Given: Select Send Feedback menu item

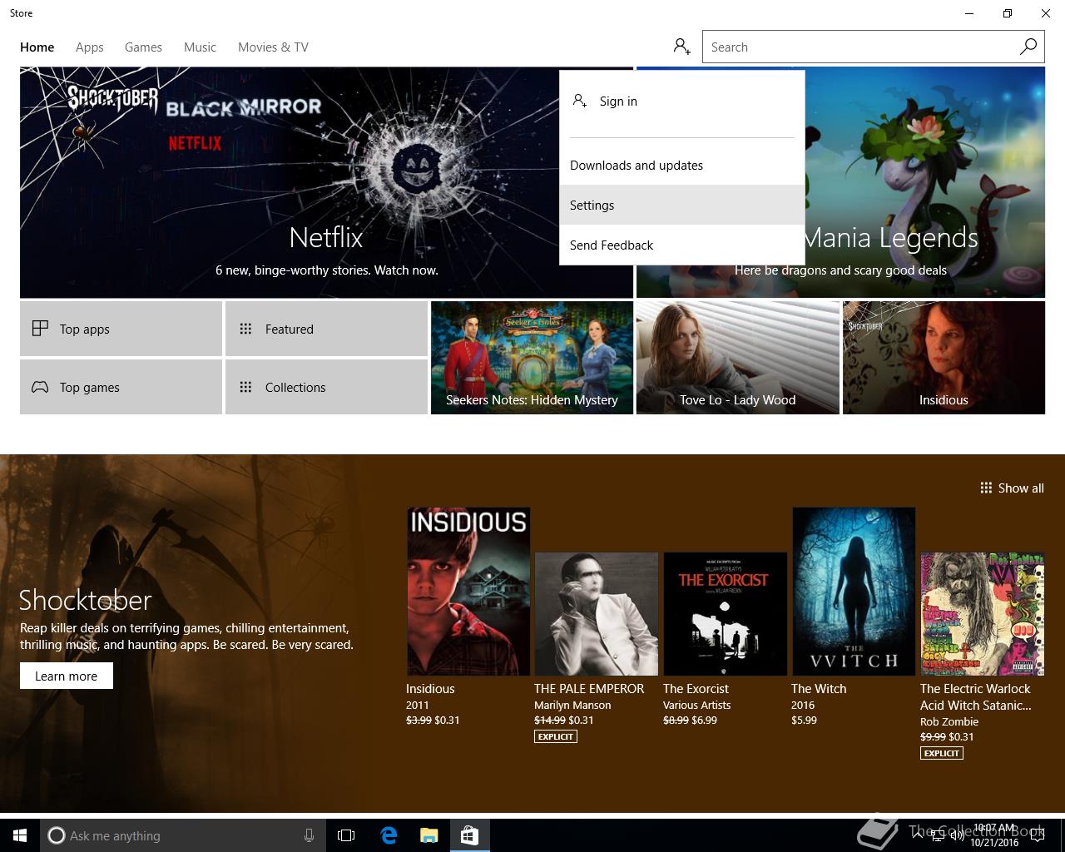Looking at the screenshot, I should click(682, 245).
